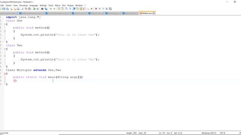Open the ? help menu
Screen dimensions: 241x135
pos(85,5)
